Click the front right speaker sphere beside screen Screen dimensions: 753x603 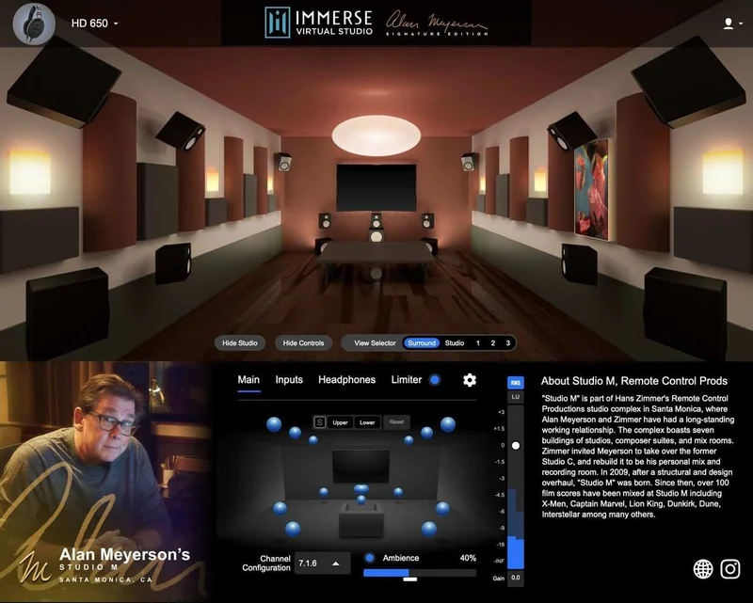pos(398,492)
